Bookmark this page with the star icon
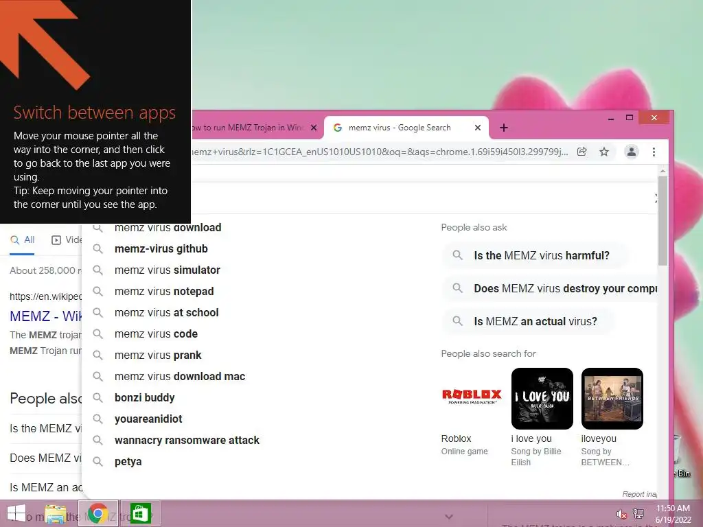Image resolution: width=703 pixels, height=527 pixels. [x=604, y=152]
